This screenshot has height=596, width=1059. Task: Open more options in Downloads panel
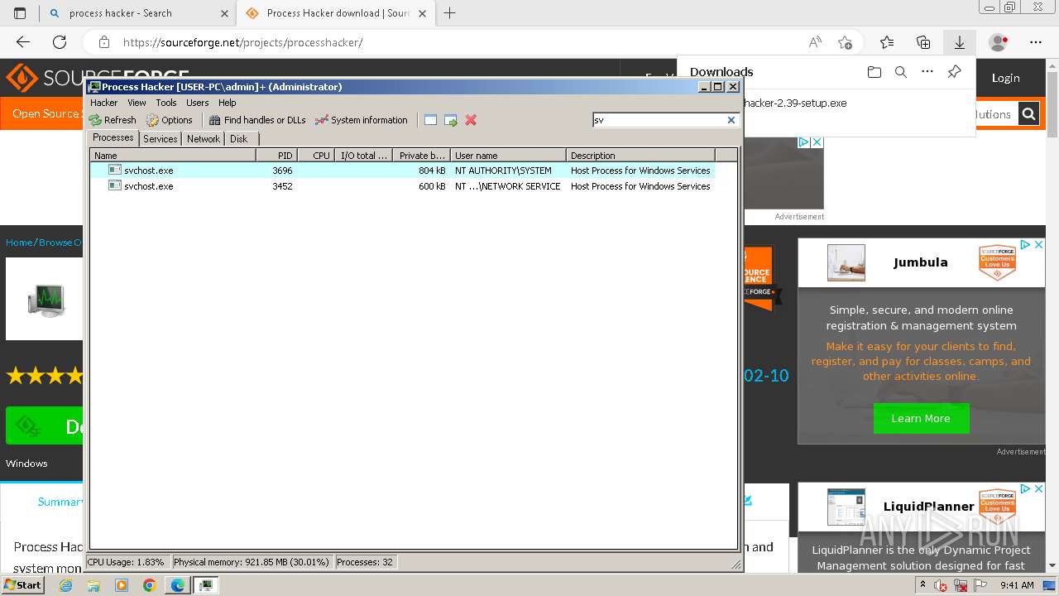coord(927,72)
